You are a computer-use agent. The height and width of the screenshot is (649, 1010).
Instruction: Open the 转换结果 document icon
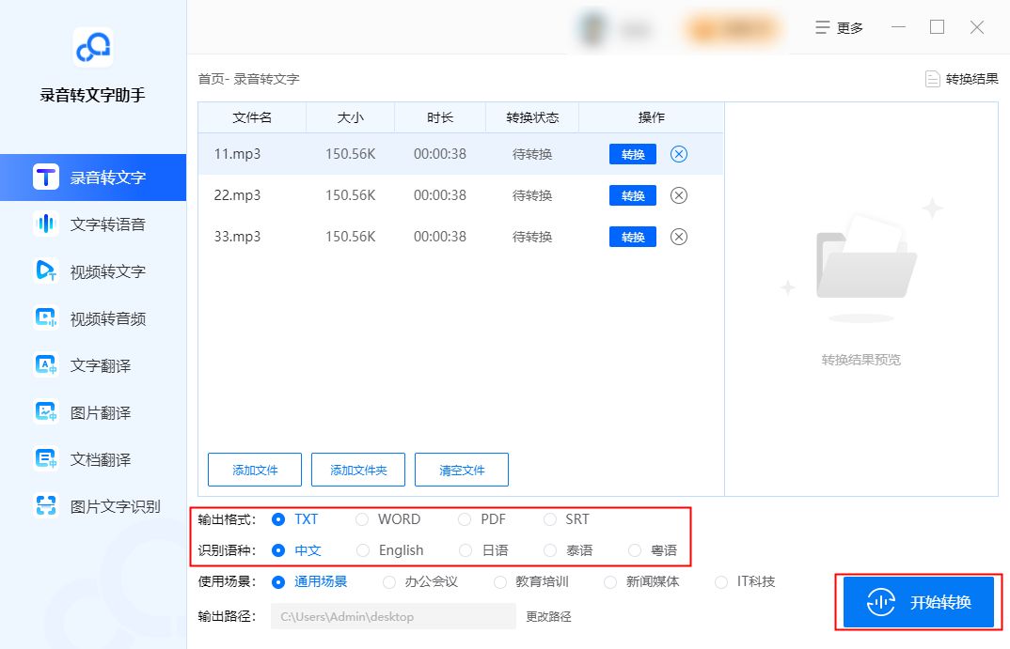click(x=932, y=79)
